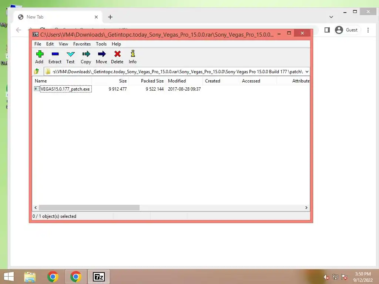Open the View menu
The height and width of the screenshot is (284, 379).
63,44
